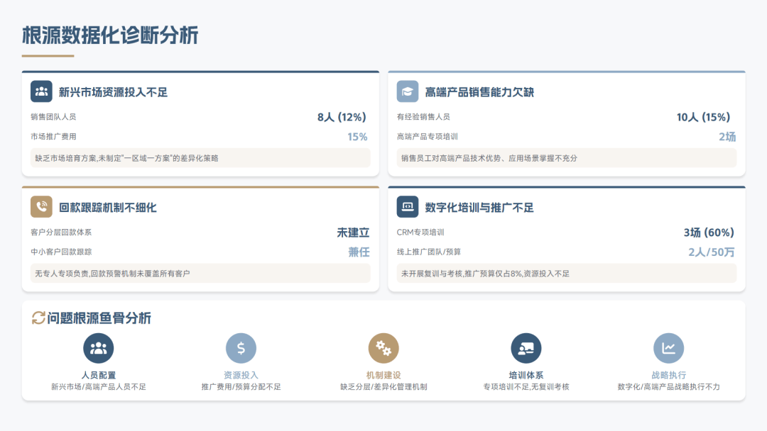The image size is (767, 431).
Task: Click the laptop icon beside 数字化培训与推广不足
Action: click(x=408, y=207)
